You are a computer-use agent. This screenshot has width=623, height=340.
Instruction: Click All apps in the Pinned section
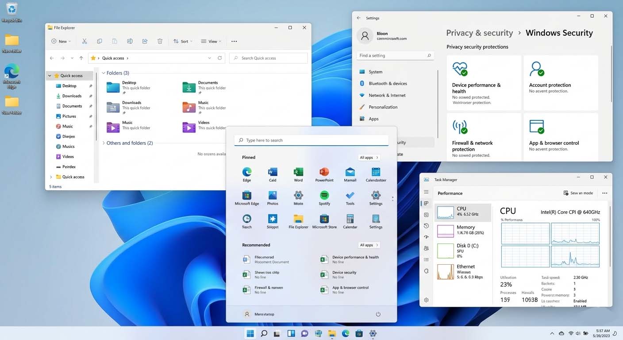click(369, 157)
